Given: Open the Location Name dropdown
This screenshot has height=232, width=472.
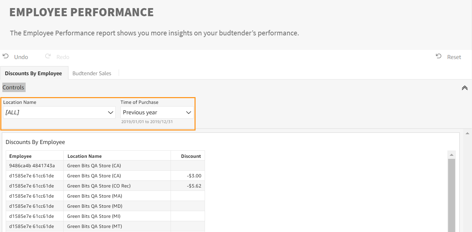Looking at the screenshot, I should pyautogui.click(x=59, y=112).
